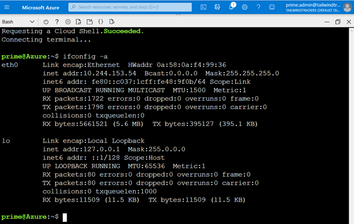This screenshot has height=224, width=354.
Task: Click the inet addr:127.0.0.1 text
Action: (x=81, y=150)
